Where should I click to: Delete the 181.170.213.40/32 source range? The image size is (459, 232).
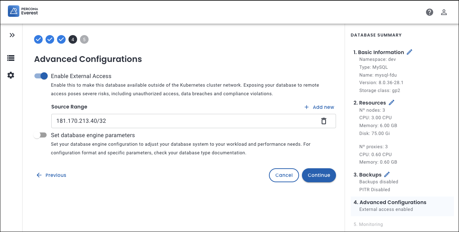[323, 121]
